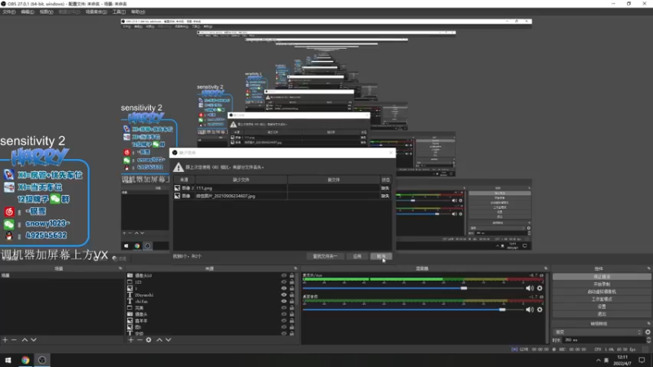
Task: Undock the Audio Mixer panel with its float icon
Action: tap(545, 268)
